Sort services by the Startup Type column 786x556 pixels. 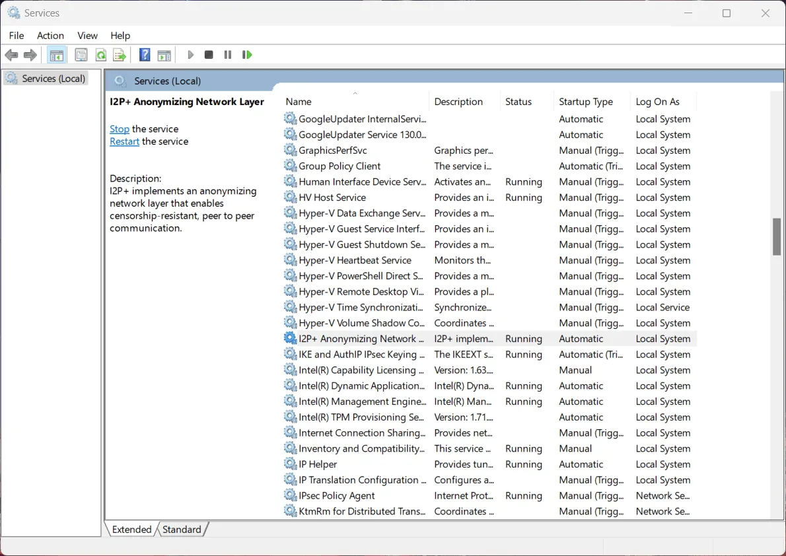(585, 102)
